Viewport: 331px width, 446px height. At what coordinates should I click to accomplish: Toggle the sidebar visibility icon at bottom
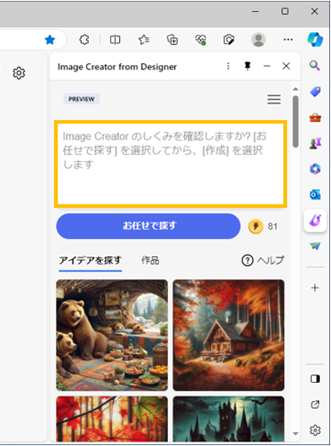(315, 379)
